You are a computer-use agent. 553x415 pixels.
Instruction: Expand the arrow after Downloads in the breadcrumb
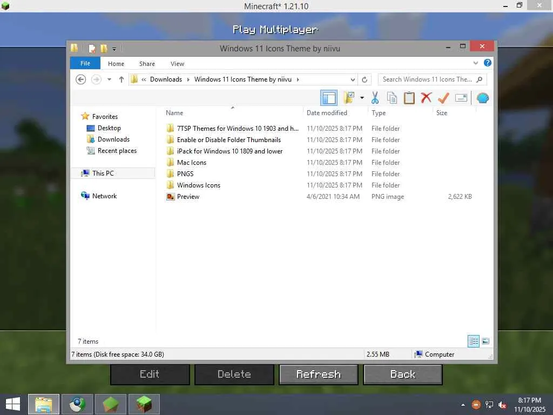click(x=188, y=80)
